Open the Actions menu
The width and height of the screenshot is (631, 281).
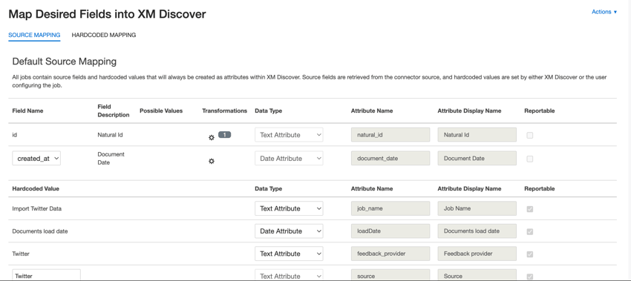604,12
